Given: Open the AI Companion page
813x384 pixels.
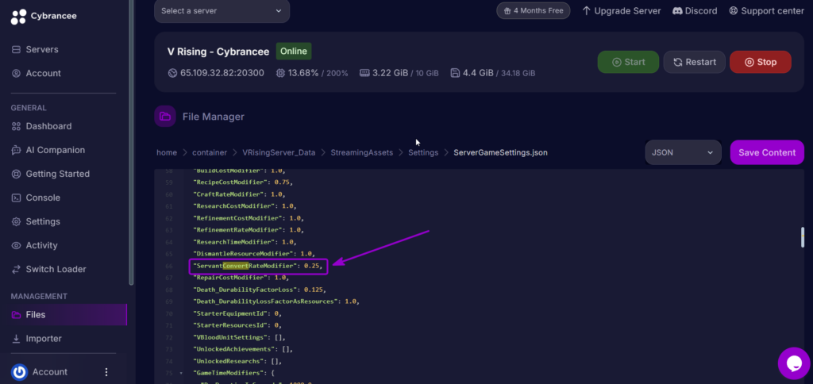Looking at the screenshot, I should click(x=48, y=150).
